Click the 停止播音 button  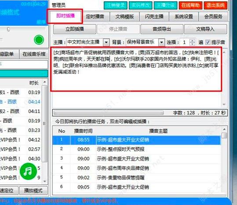118,29
